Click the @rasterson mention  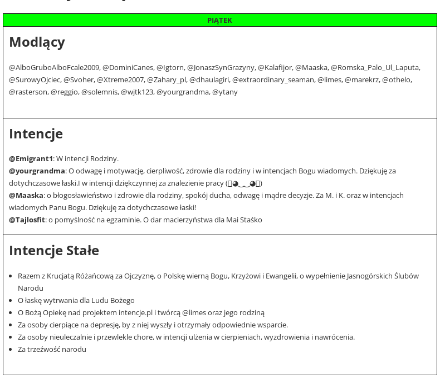point(28,92)
